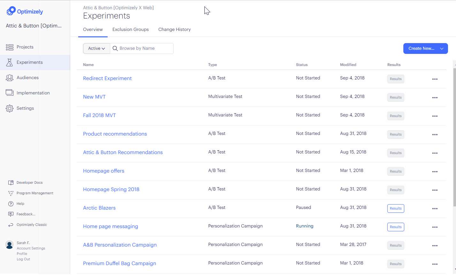Open more options for Attic & Button Recommendations
Image resolution: width=456 pixels, height=275 pixels.
pos(435,153)
